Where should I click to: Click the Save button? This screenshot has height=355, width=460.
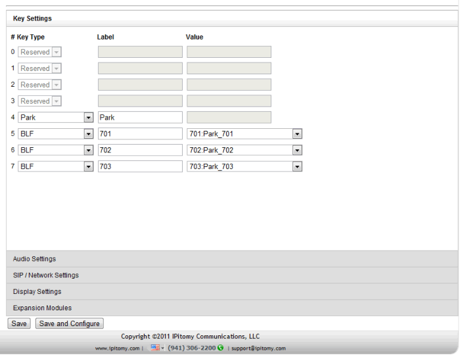tap(19, 323)
